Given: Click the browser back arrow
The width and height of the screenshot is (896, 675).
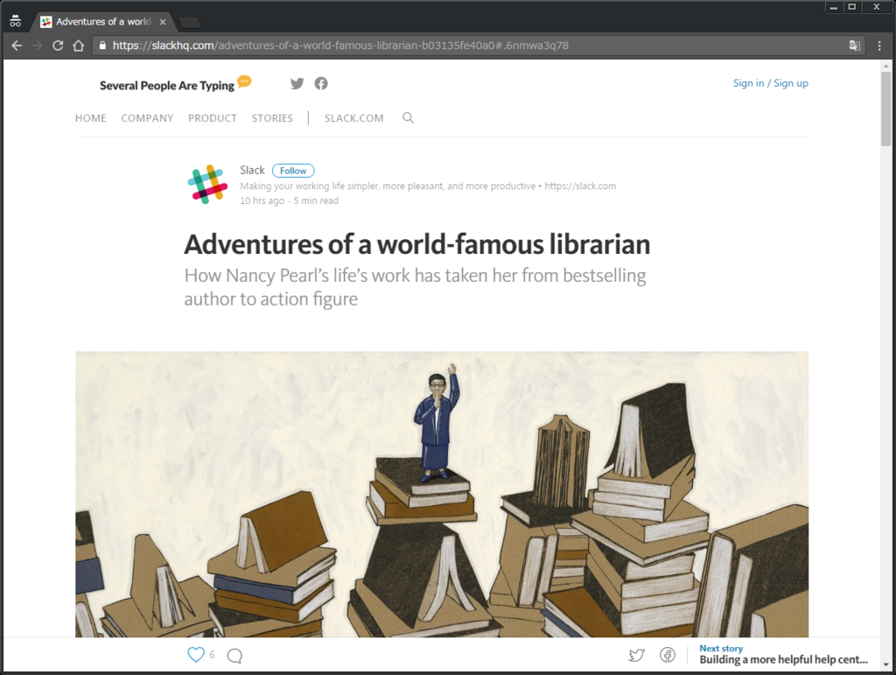Looking at the screenshot, I should (x=17, y=46).
